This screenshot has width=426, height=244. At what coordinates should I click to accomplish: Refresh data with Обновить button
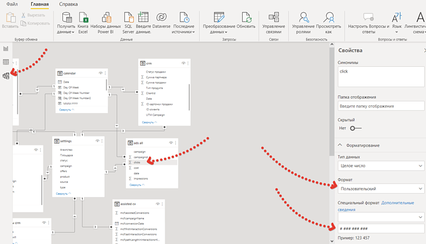[x=246, y=21]
